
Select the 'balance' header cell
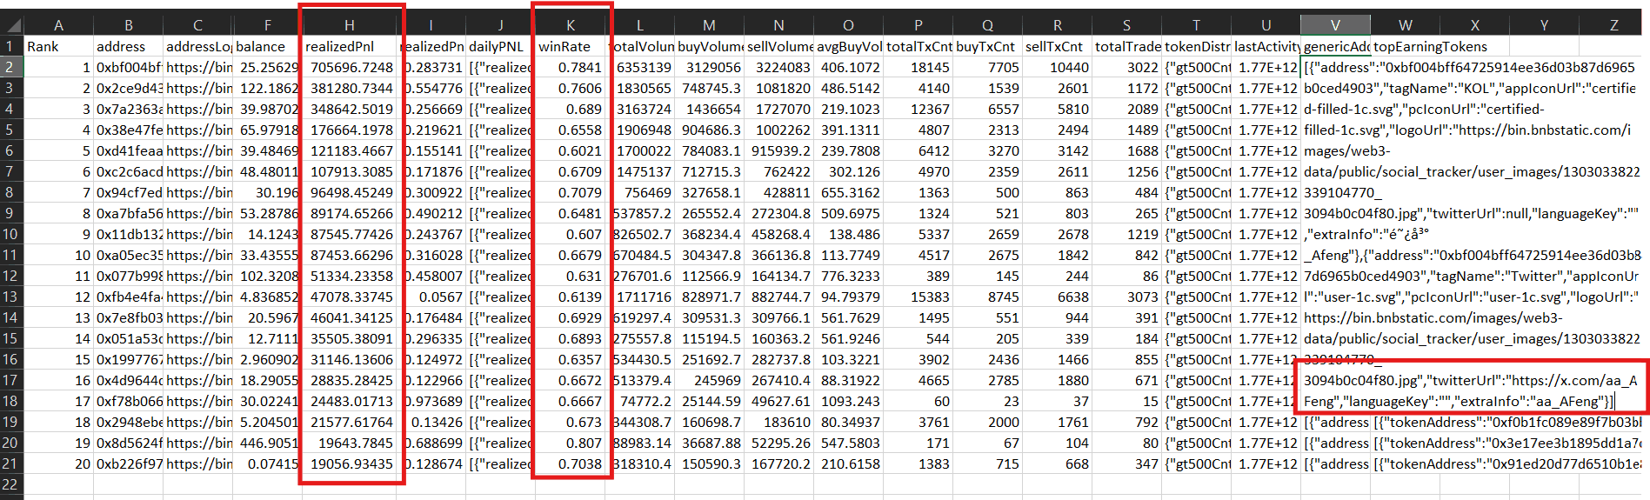coord(267,46)
